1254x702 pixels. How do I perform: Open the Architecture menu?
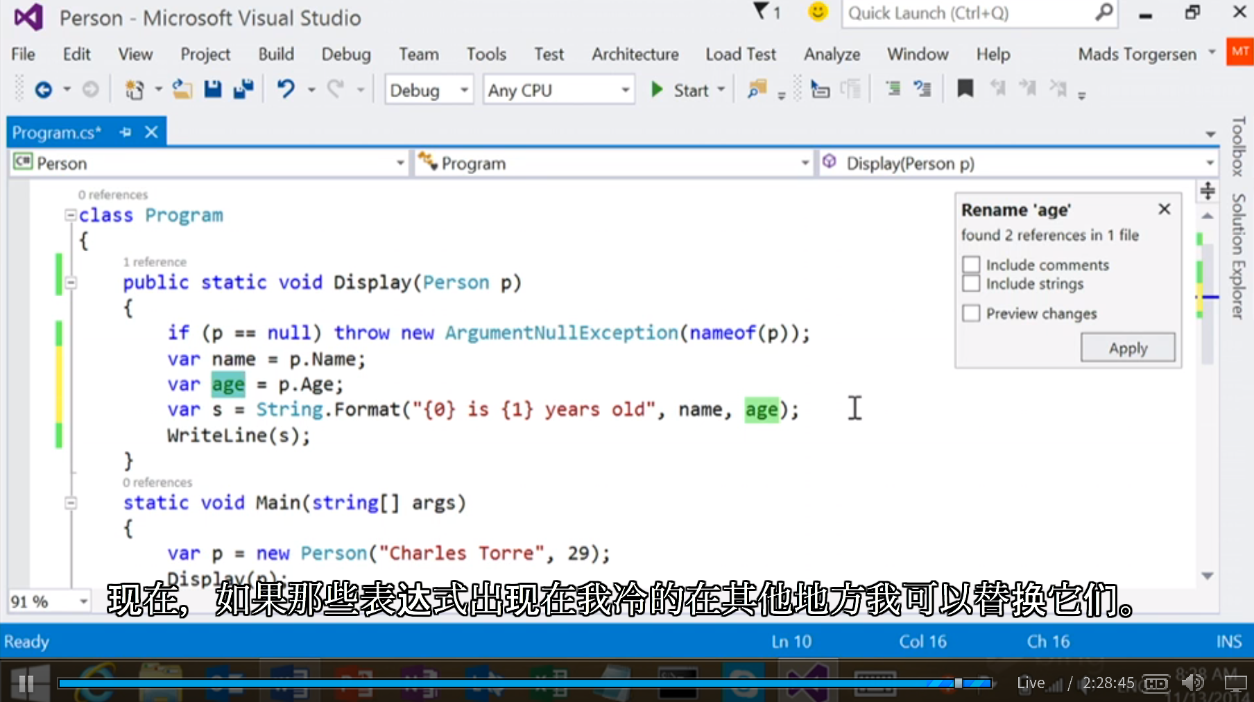pyautogui.click(x=635, y=54)
